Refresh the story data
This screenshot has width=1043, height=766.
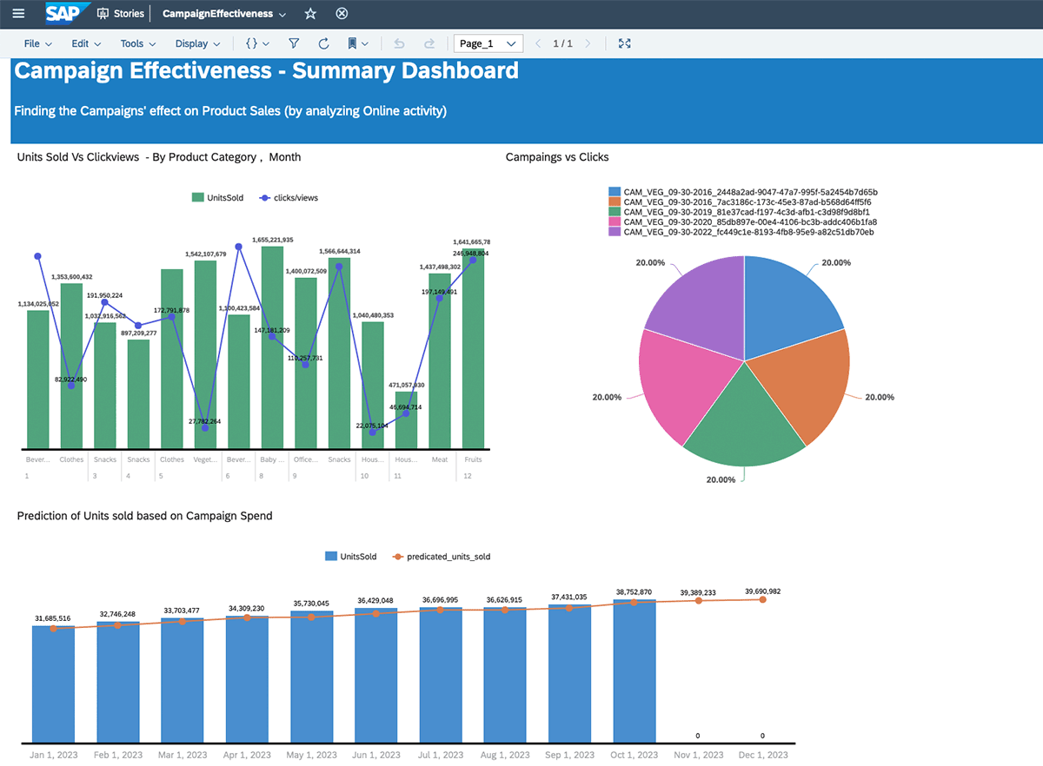coord(323,43)
